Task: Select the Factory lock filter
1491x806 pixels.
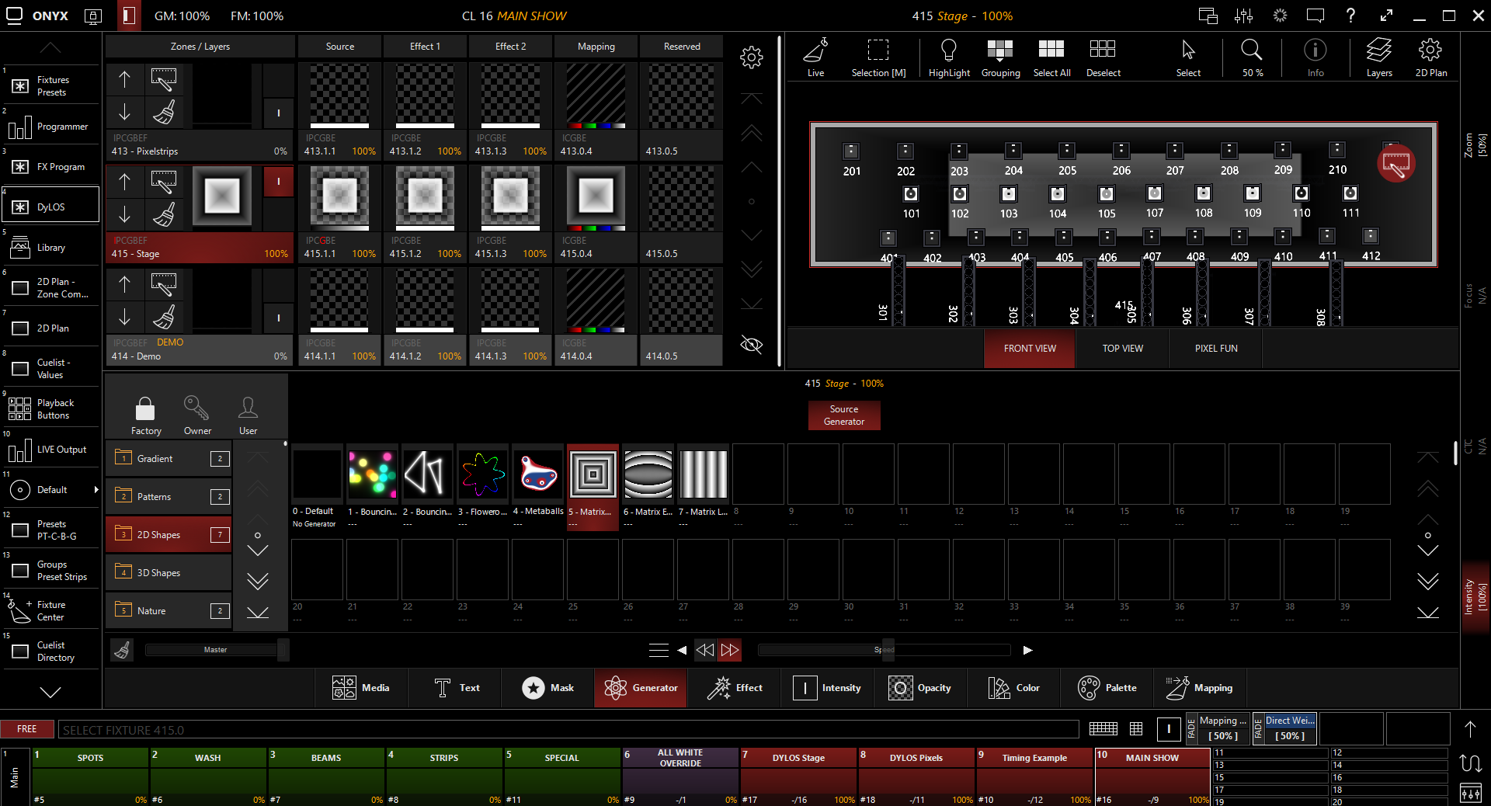Action: 145,415
